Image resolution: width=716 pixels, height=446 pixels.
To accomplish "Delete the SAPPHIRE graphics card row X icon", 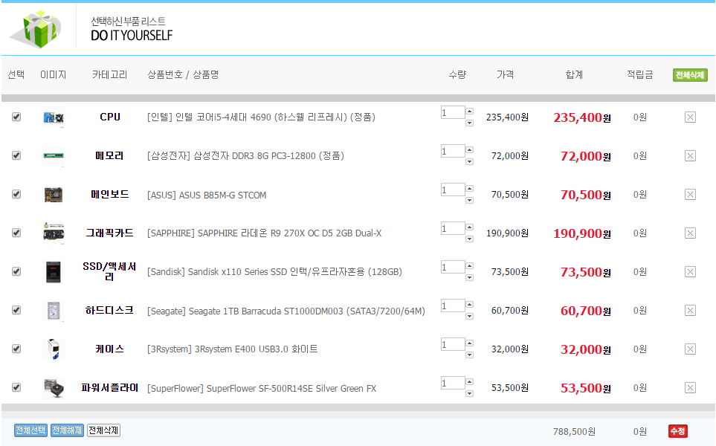I will [690, 233].
